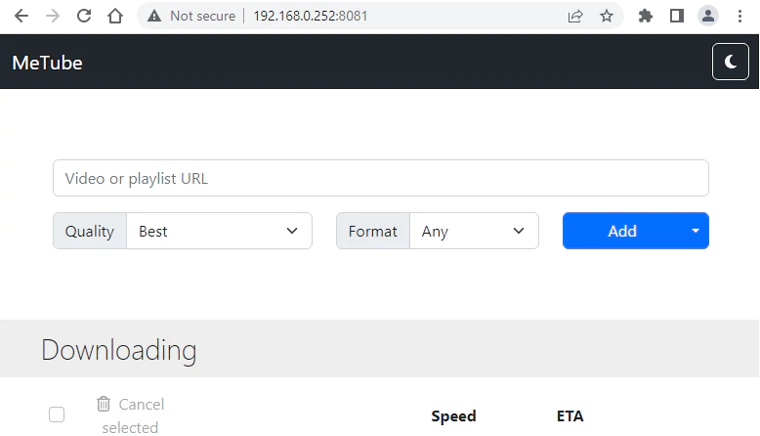Bookmark this page with the star icon

pyautogui.click(x=607, y=16)
